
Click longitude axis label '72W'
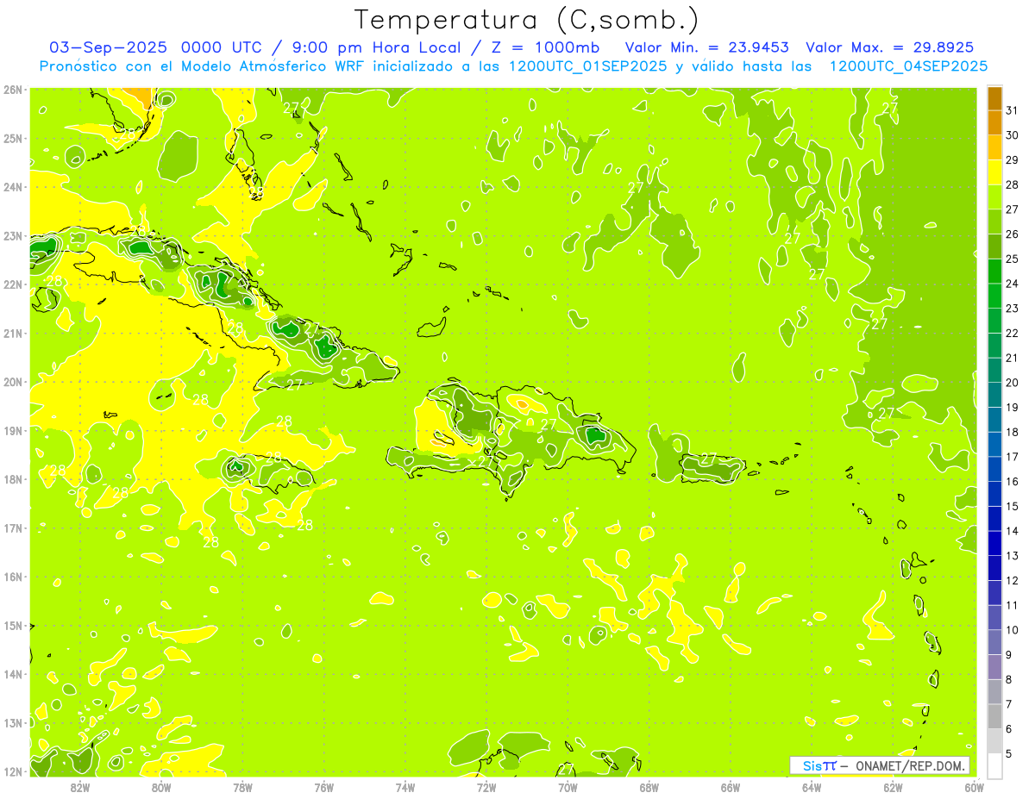click(x=486, y=787)
